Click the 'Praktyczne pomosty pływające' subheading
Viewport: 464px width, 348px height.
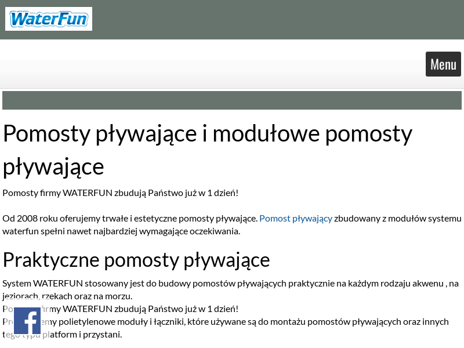pos(136,260)
